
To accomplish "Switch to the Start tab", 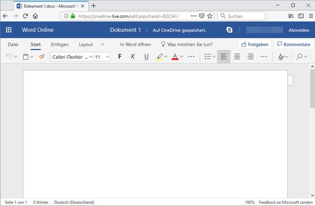I will tap(35, 44).
